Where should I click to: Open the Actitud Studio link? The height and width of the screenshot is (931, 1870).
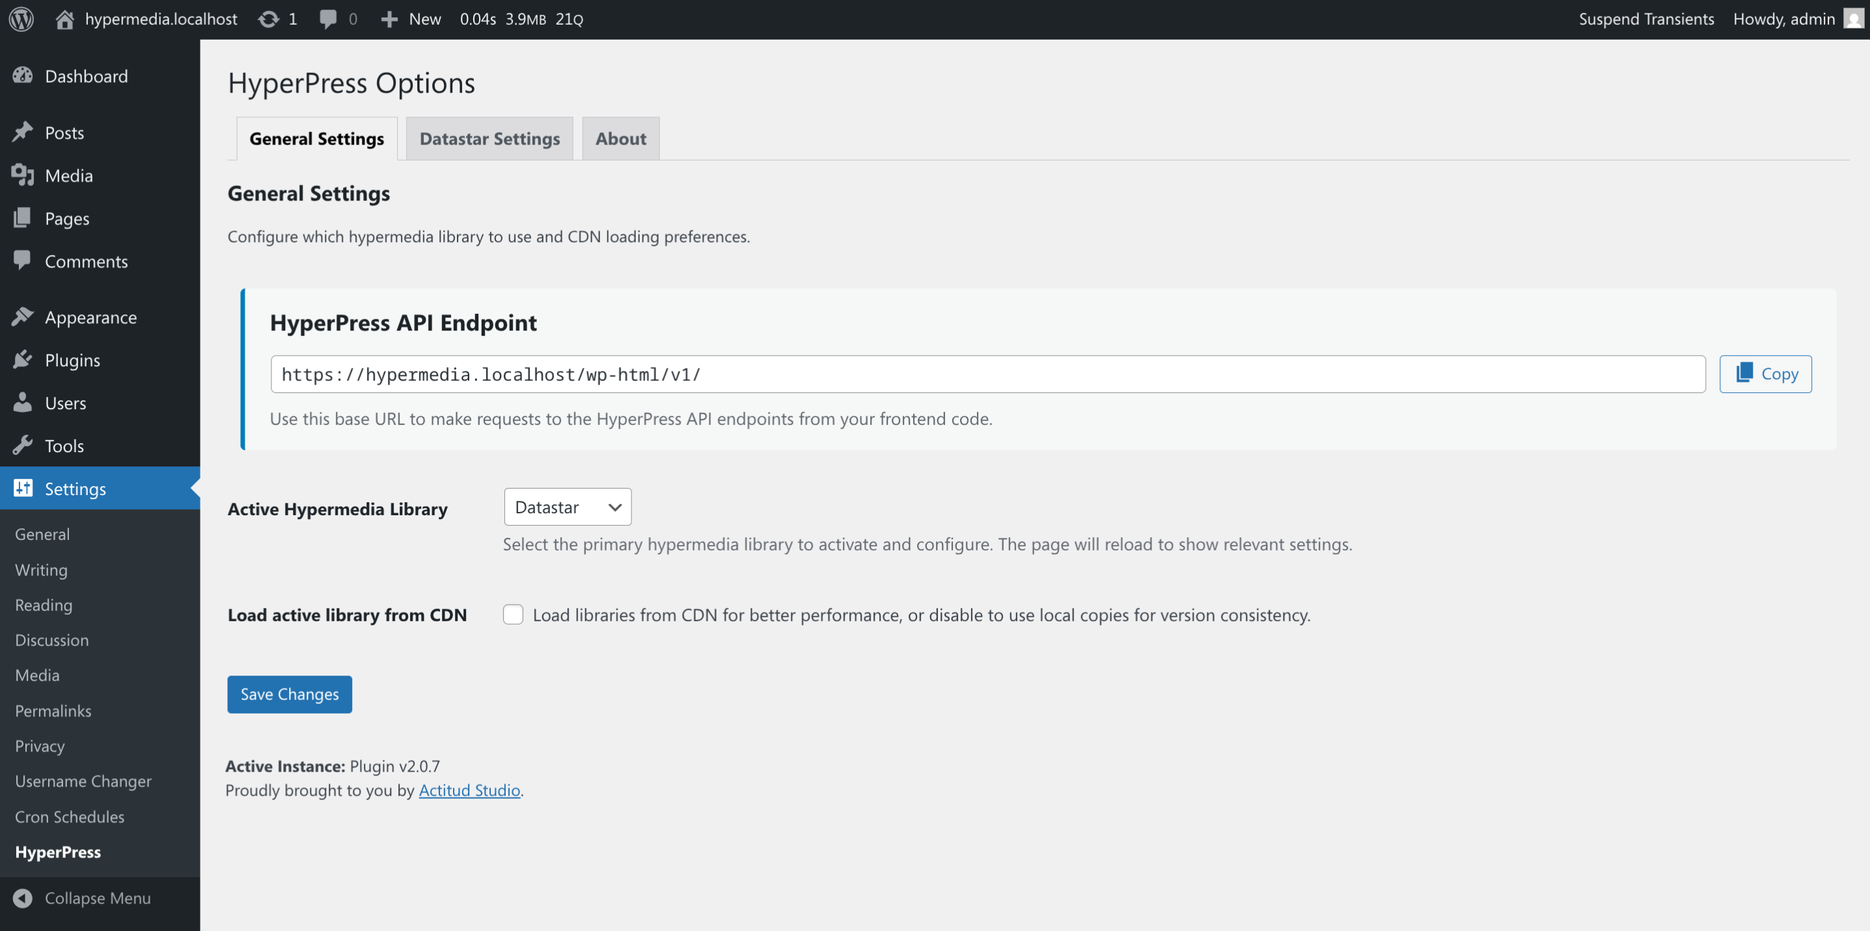pos(470,790)
